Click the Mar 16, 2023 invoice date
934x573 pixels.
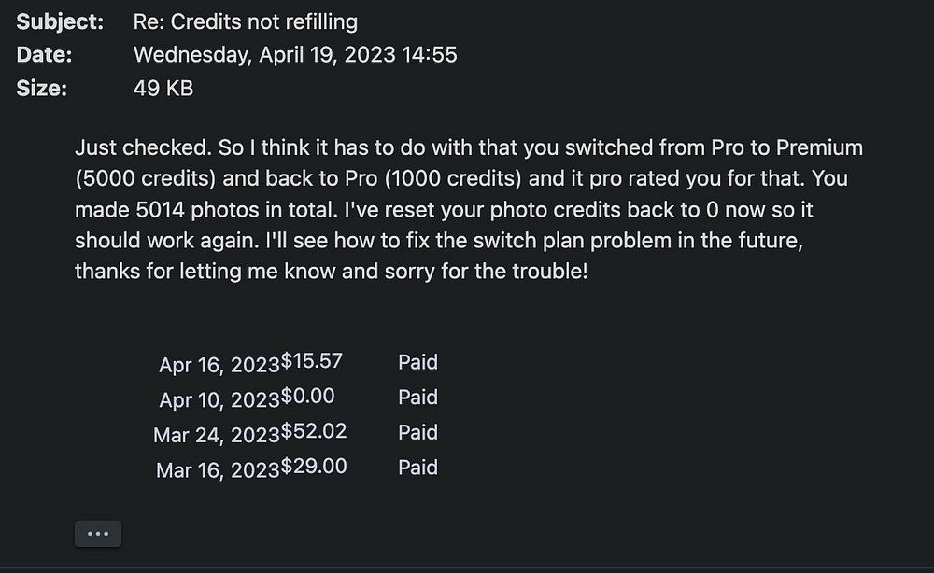(x=218, y=469)
